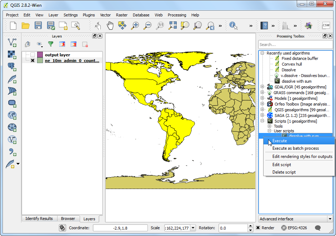
Task: Click Zoom to Selection icon
Action: pyautogui.click(x=185, y=25)
